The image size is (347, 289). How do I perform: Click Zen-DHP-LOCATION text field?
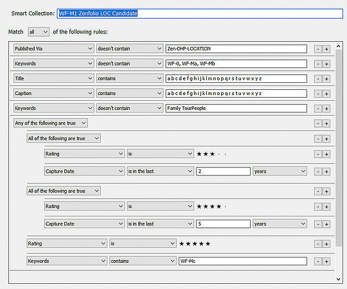[x=236, y=49]
